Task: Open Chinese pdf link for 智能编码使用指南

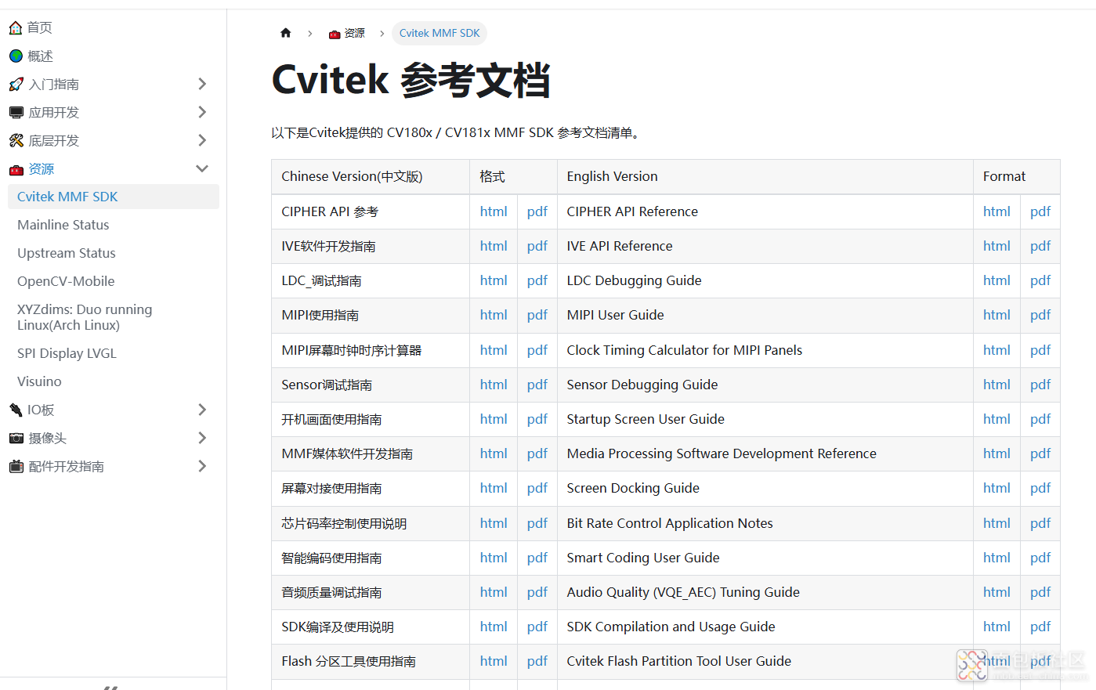Action: [x=537, y=558]
